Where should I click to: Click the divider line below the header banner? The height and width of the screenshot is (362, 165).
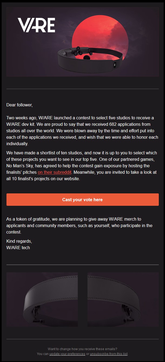click(82, 89)
